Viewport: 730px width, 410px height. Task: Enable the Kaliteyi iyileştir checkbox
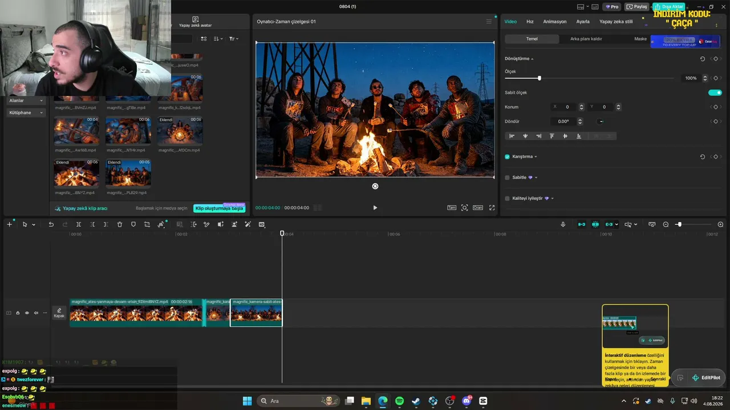coord(507,198)
